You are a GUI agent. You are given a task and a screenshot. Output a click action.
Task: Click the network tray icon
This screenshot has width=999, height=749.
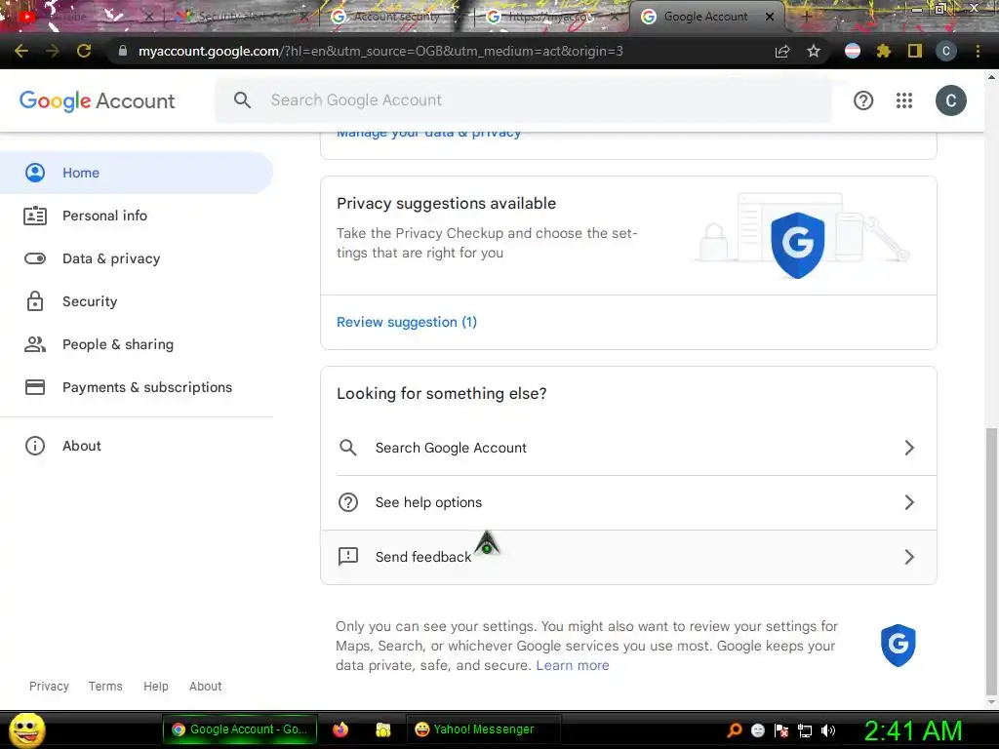click(x=805, y=730)
